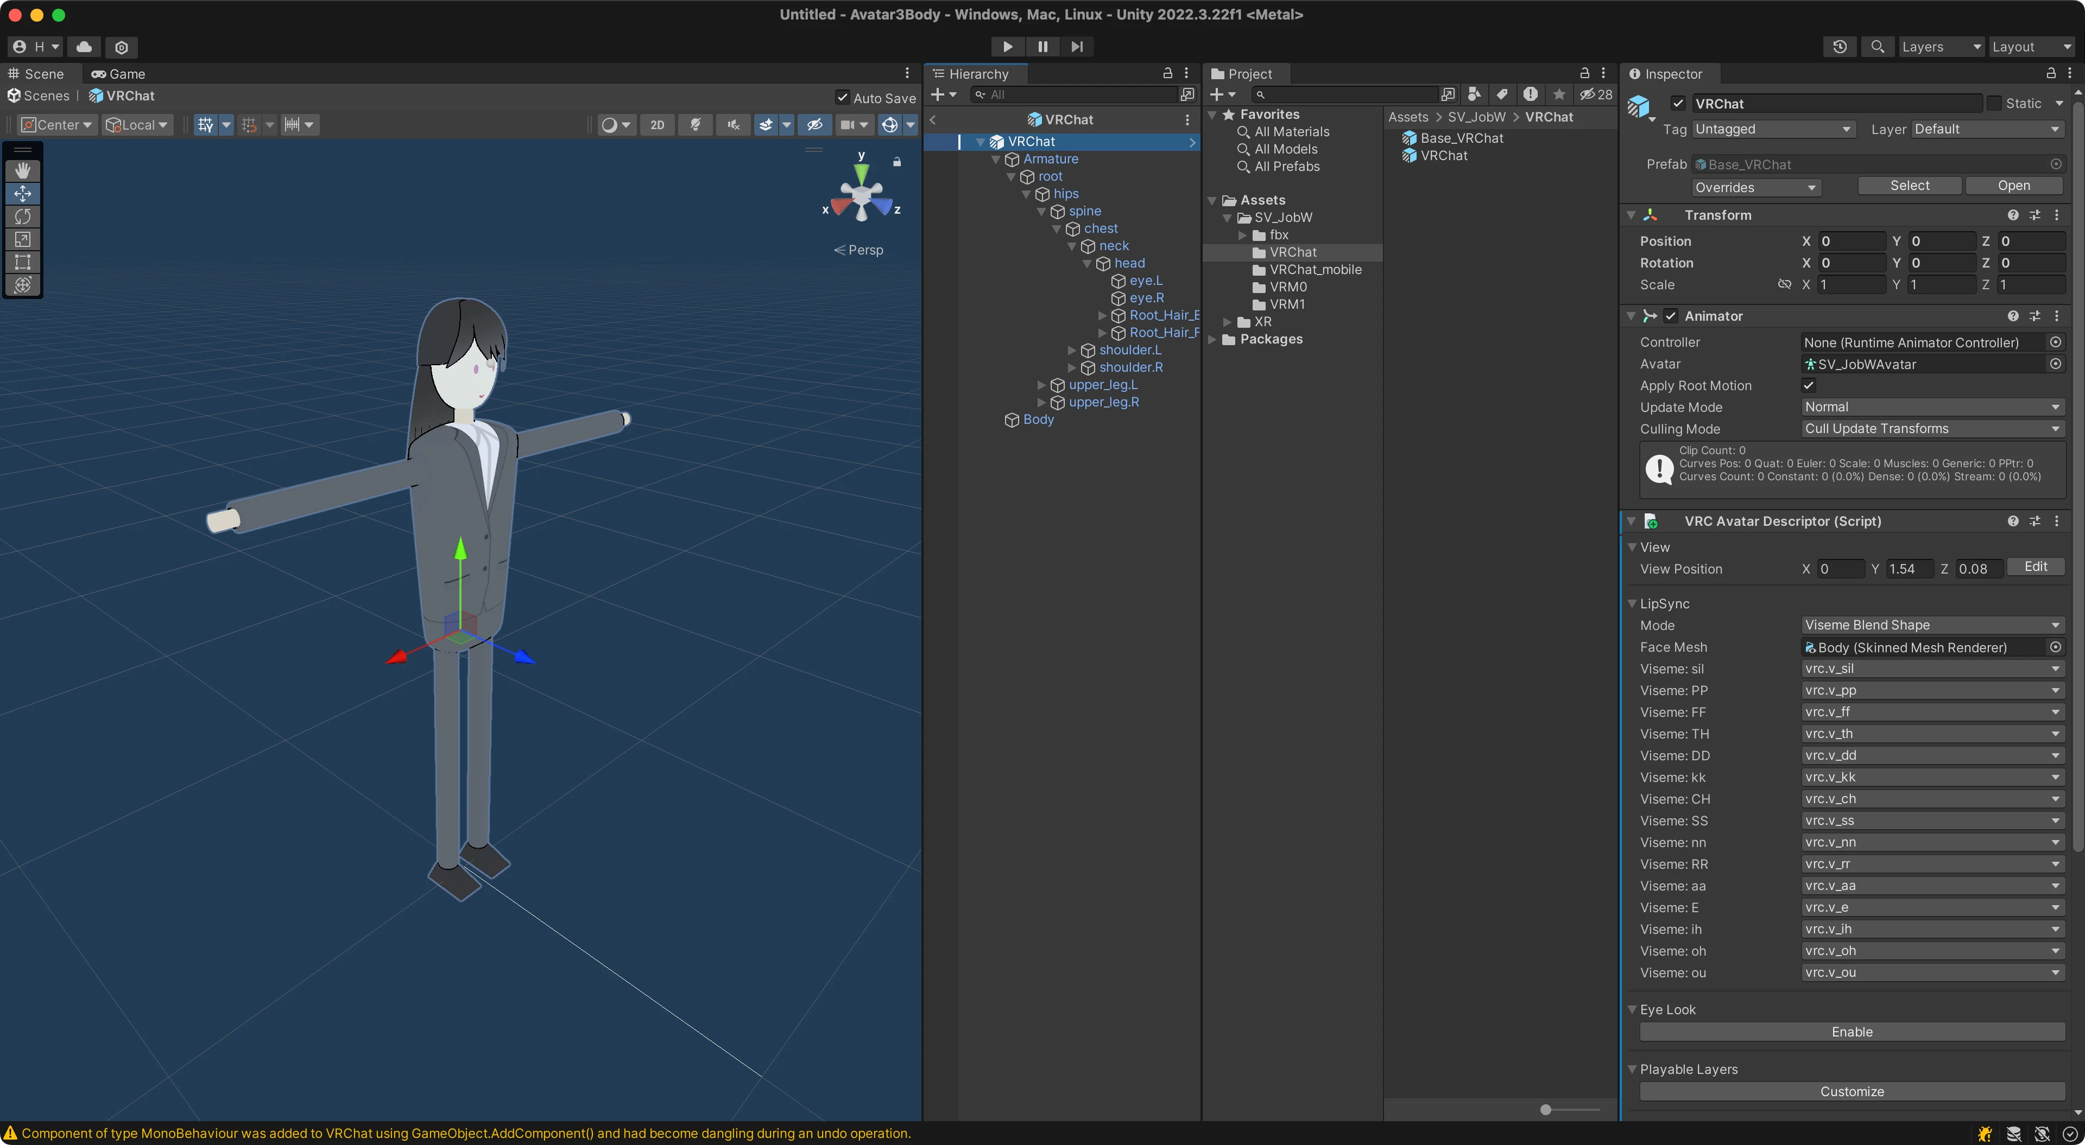This screenshot has height=1145, width=2085.
Task: Click Playable Layers Customize button
Action: pos(1852,1092)
